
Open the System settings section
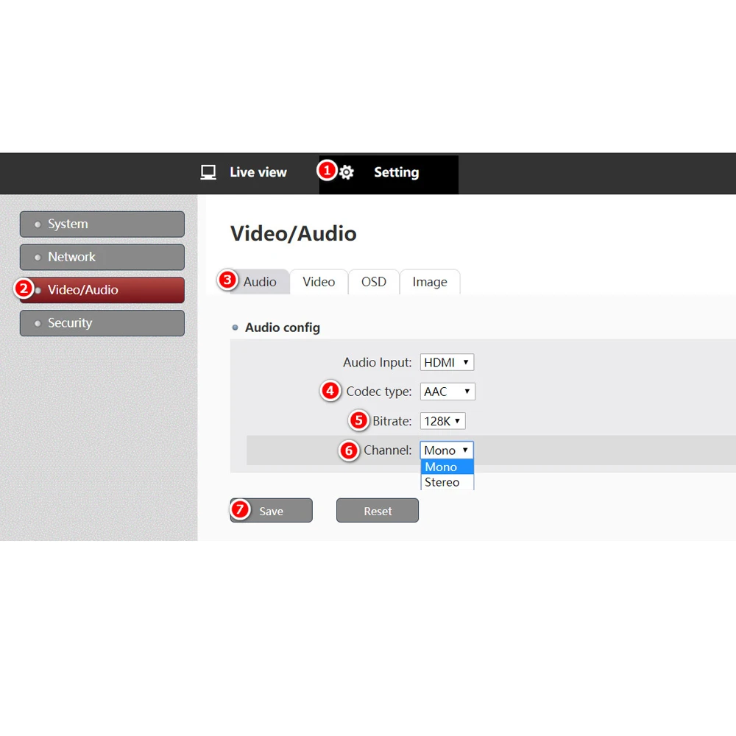click(102, 224)
